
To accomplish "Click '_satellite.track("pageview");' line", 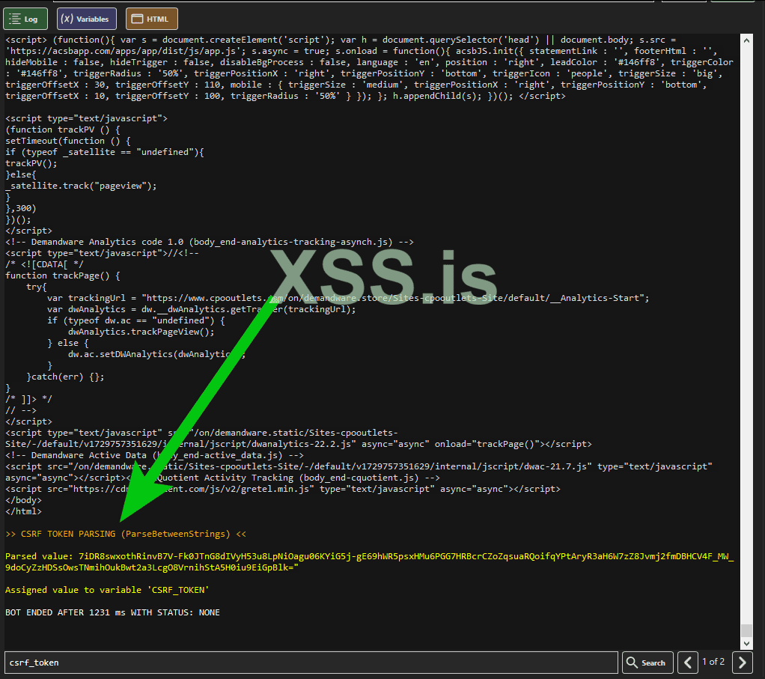I will 81,186.
